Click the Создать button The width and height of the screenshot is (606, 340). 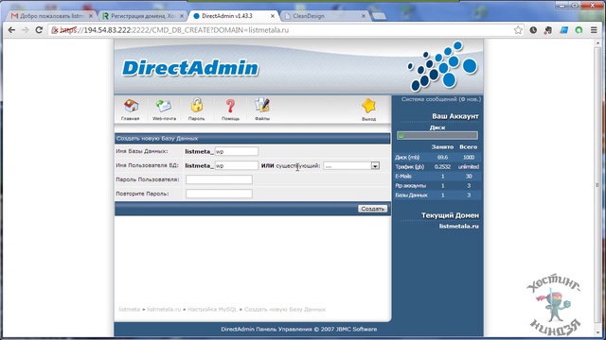372,209
